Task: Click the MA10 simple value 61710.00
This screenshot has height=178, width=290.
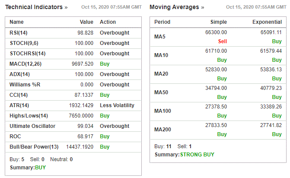Action: pyautogui.click(x=216, y=51)
